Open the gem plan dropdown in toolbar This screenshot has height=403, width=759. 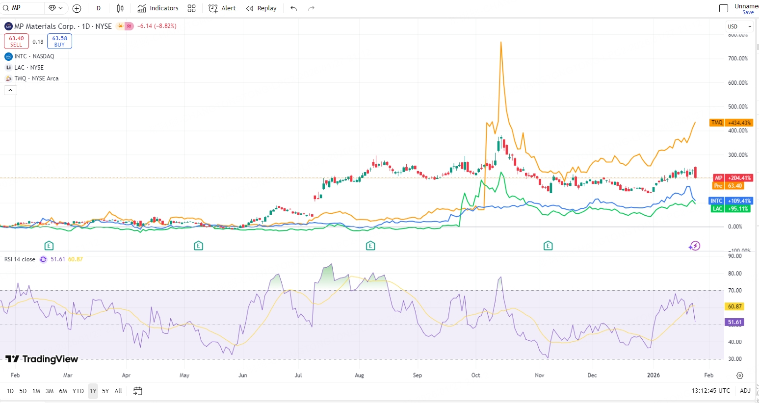click(x=56, y=8)
